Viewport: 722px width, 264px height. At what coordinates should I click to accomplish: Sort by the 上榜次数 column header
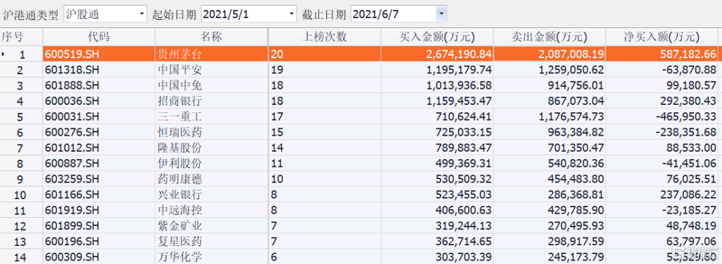325,37
